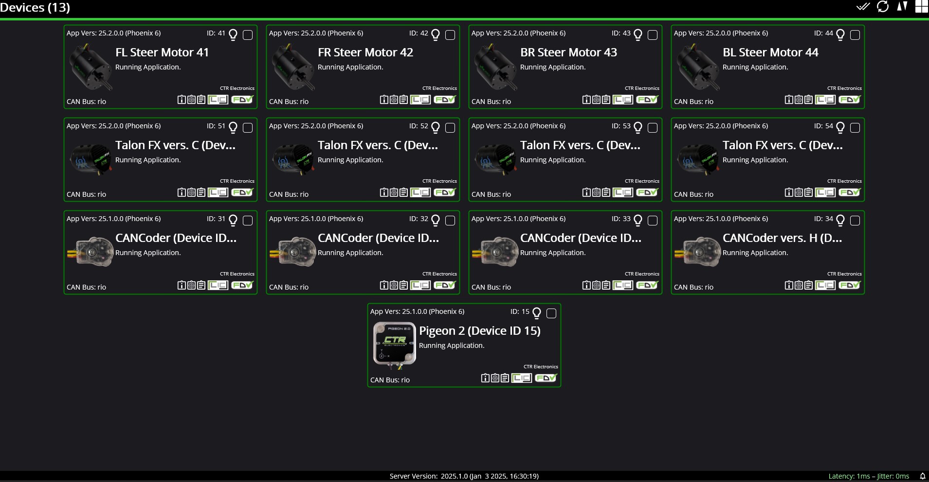Open info details icon on FL Steer Motor 41
The height and width of the screenshot is (482, 929).
point(182,100)
